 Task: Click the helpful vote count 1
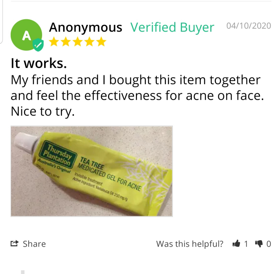(x=246, y=244)
